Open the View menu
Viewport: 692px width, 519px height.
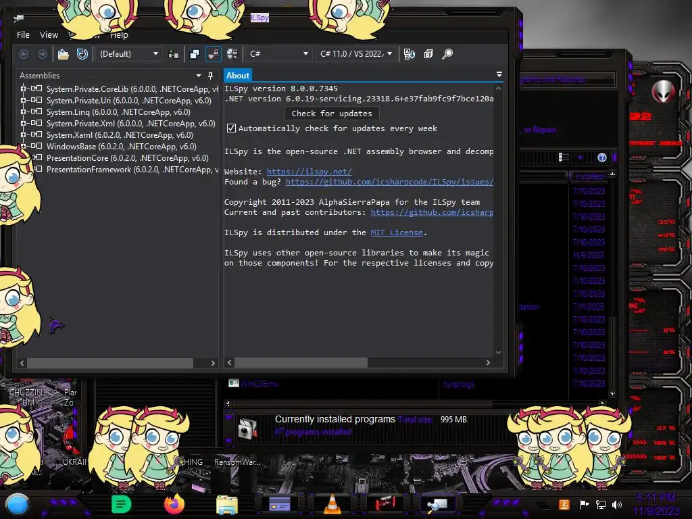point(49,35)
